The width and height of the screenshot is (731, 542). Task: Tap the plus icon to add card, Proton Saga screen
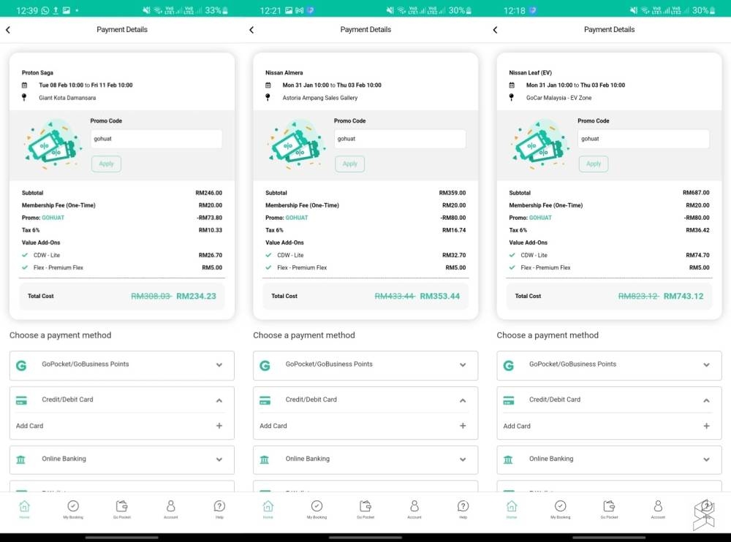pos(219,425)
